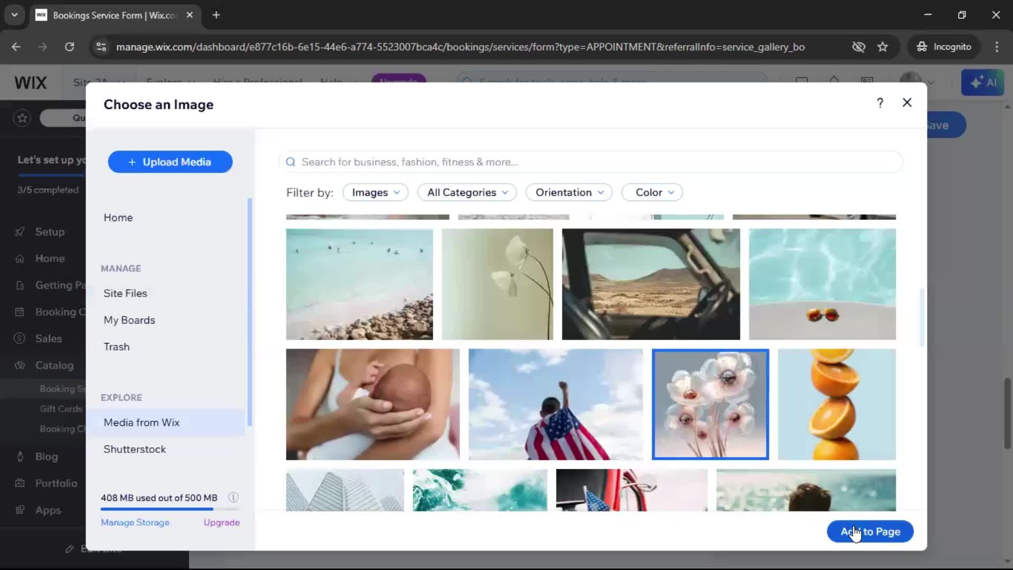The image size is (1013, 570).
Task: Open the Images filter dropdown
Action: click(375, 193)
